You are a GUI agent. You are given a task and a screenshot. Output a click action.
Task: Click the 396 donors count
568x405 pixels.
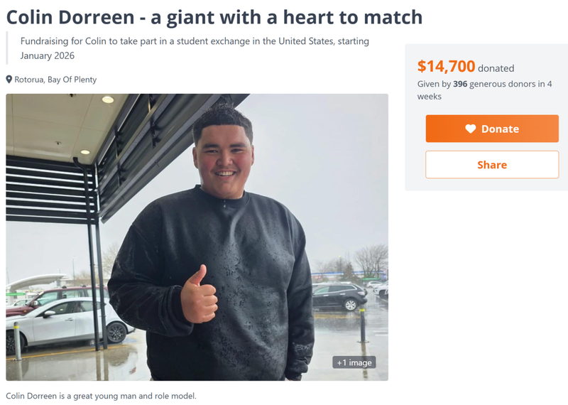click(x=460, y=84)
